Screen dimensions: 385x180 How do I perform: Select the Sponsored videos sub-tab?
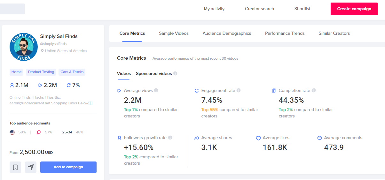click(x=154, y=74)
